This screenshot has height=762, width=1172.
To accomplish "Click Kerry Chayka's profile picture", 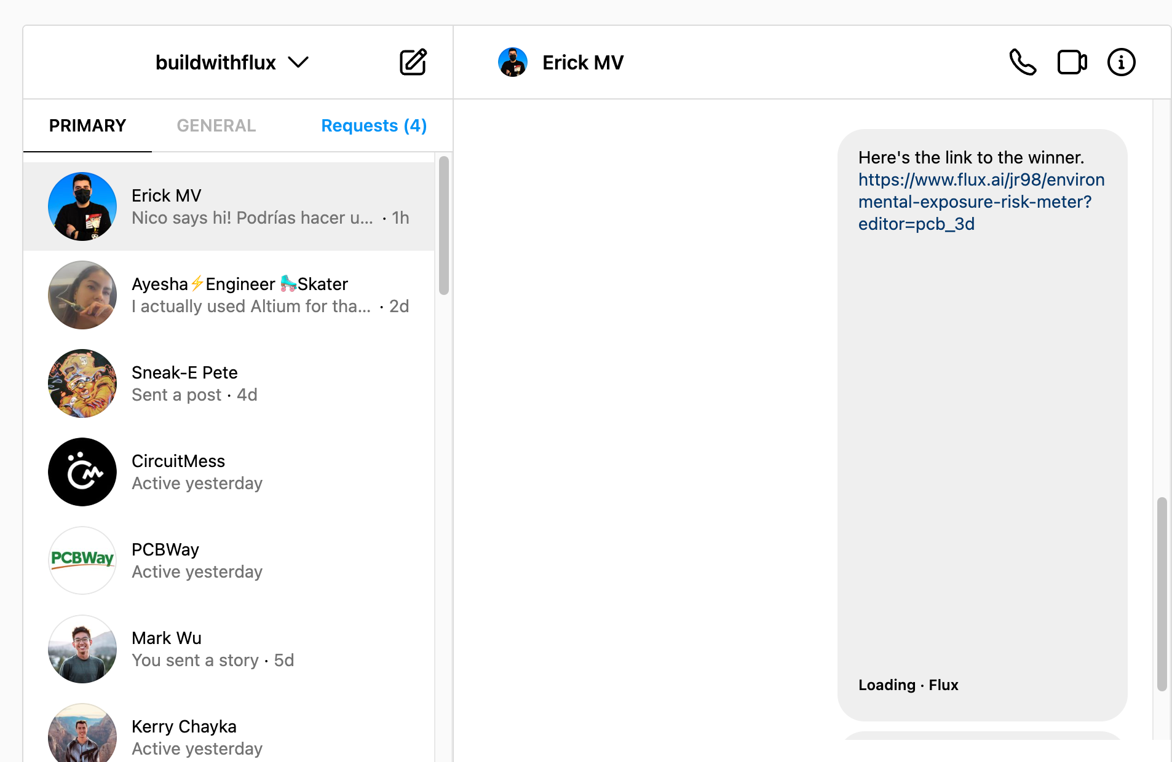I will coord(82,733).
